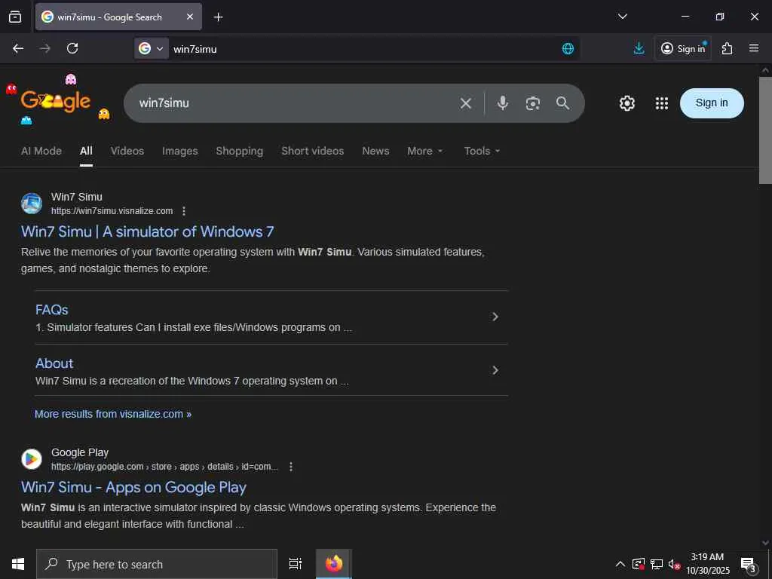The image size is (772, 579).
Task: Show hidden system tray icons
Action: (x=620, y=564)
